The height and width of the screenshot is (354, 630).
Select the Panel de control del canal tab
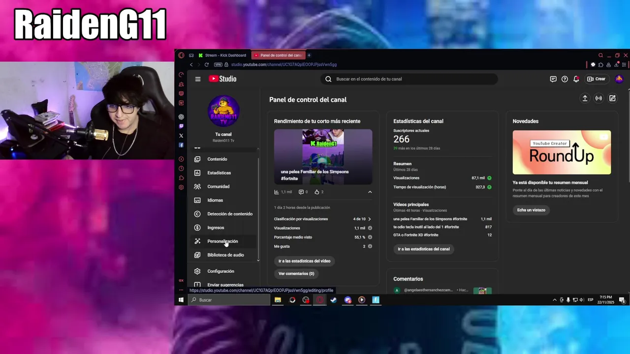[278, 55]
